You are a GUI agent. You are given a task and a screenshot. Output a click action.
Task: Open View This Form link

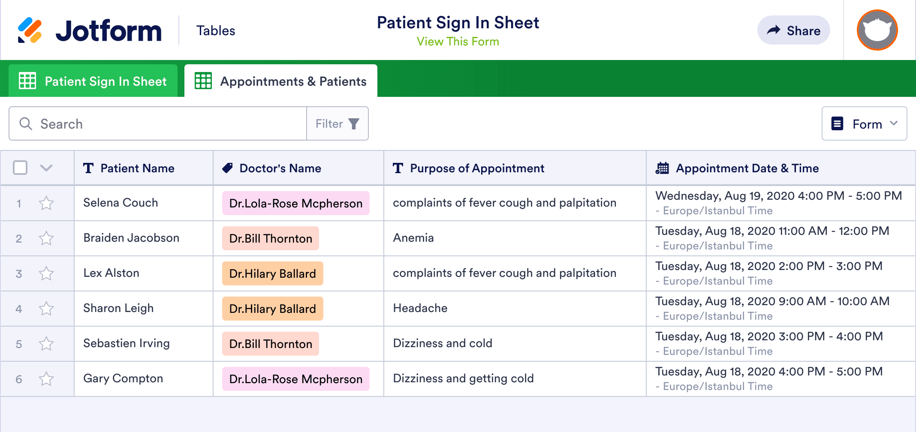(x=458, y=41)
